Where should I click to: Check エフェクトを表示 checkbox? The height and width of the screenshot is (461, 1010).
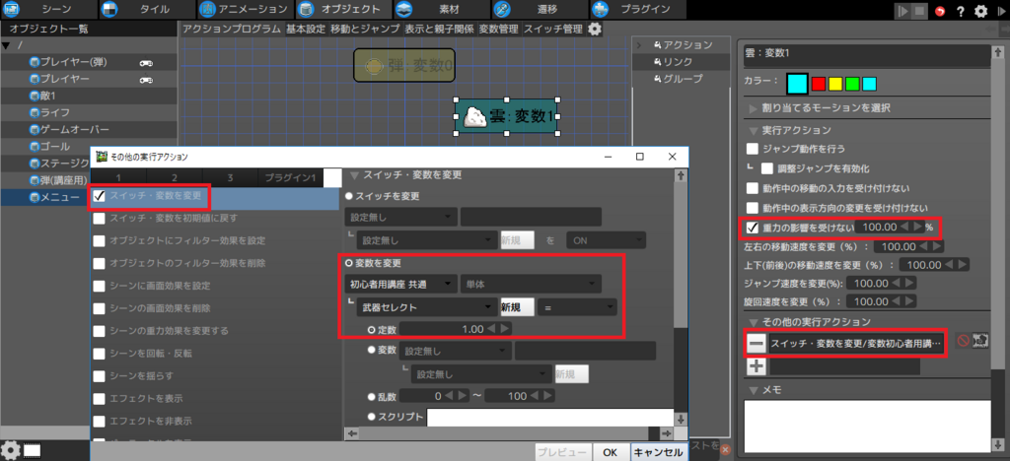(100, 398)
